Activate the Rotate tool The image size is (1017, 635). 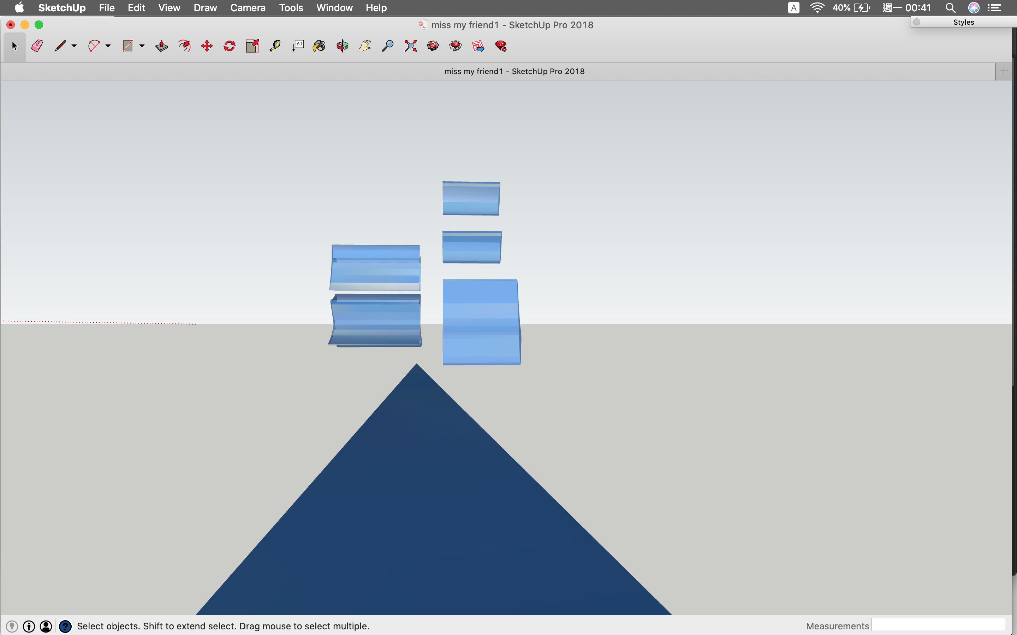click(x=230, y=46)
